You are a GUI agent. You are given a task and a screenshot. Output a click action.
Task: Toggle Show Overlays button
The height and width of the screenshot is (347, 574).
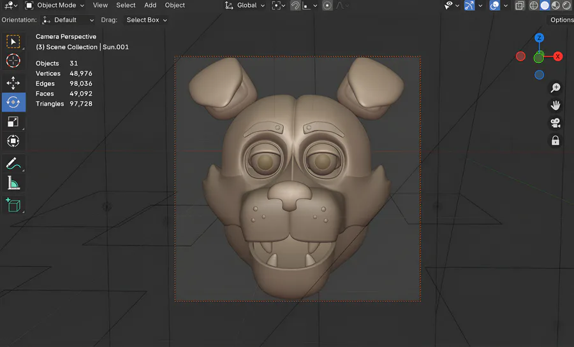[494, 5]
